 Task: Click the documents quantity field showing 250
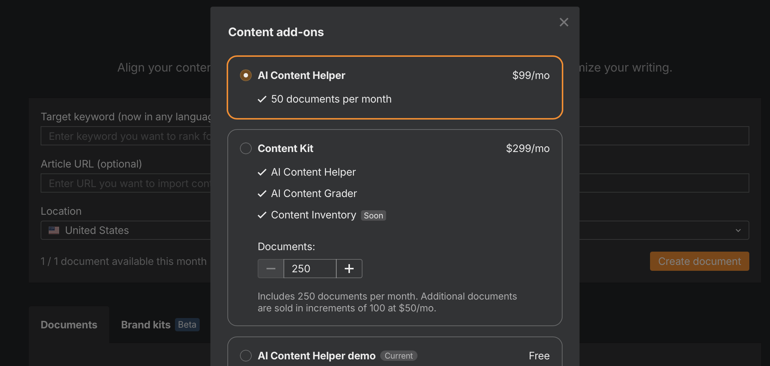tap(310, 269)
